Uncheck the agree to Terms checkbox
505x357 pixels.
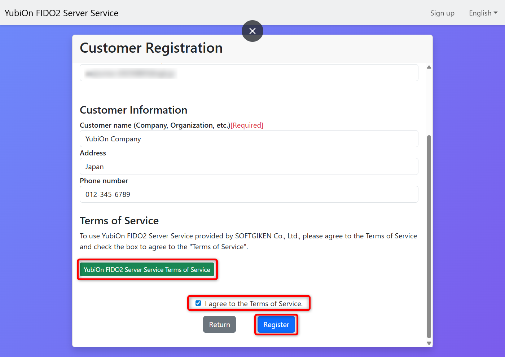[198, 303]
